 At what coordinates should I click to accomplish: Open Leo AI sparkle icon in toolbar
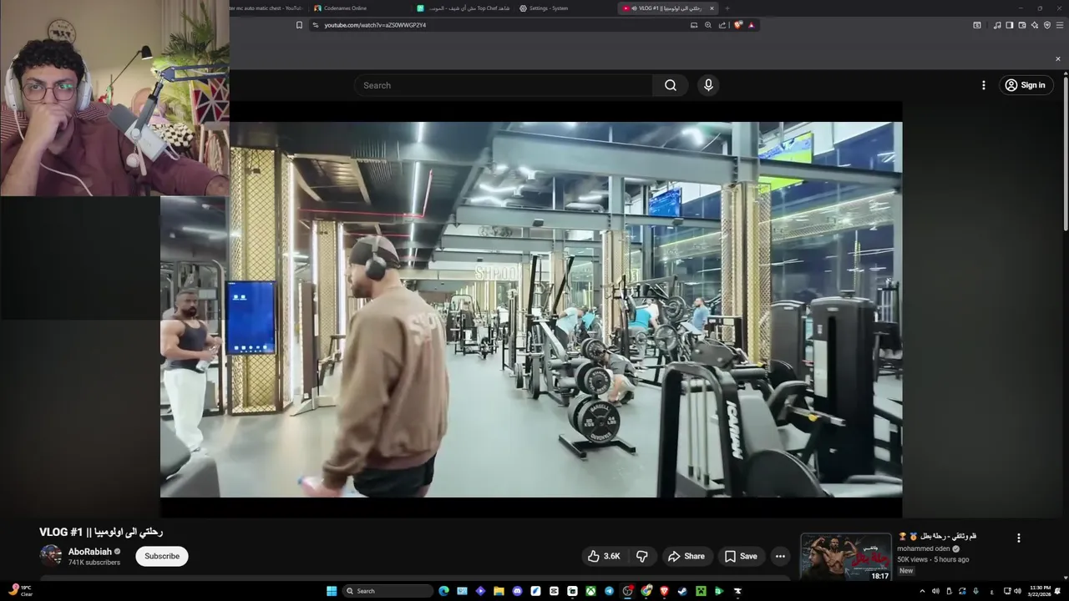tap(1035, 25)
